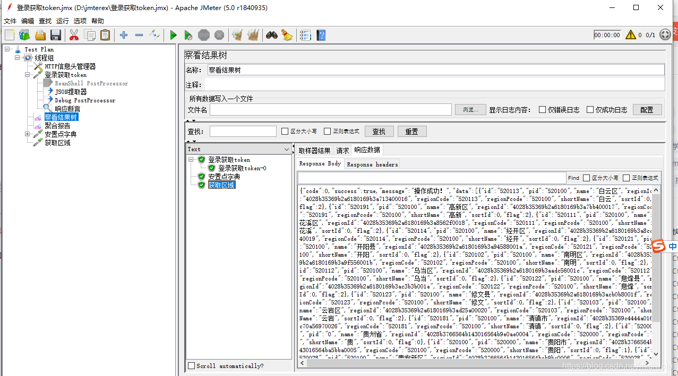Open search with binoculars icon
678x376 pixels.
tap(272, 35)
